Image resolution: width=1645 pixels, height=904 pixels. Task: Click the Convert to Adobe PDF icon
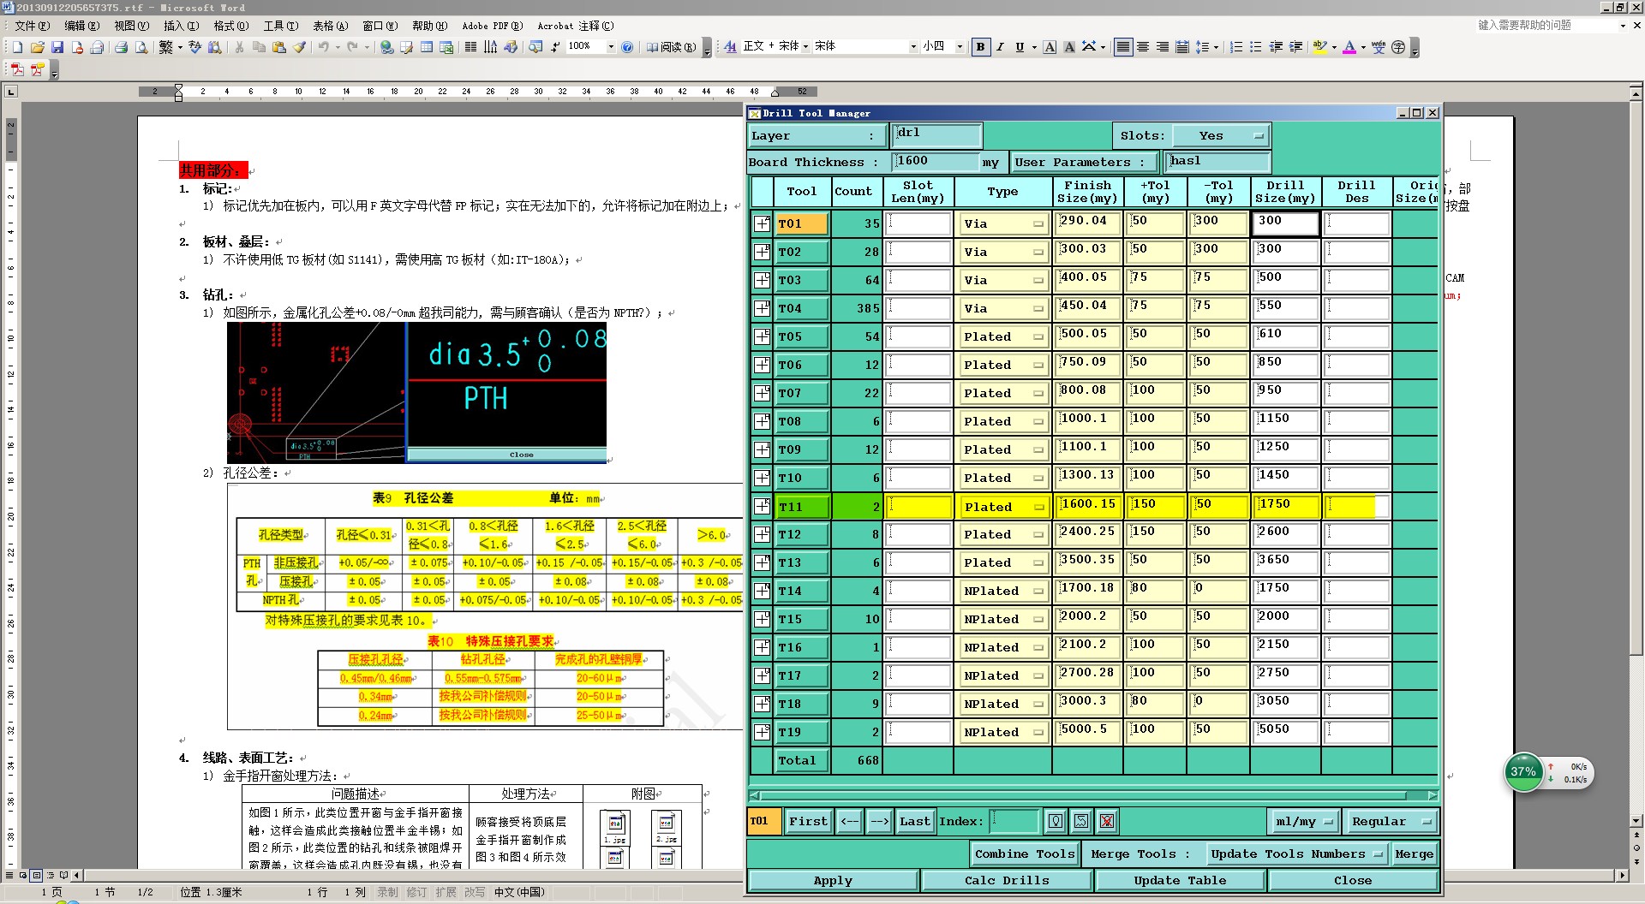pos(17,70)
